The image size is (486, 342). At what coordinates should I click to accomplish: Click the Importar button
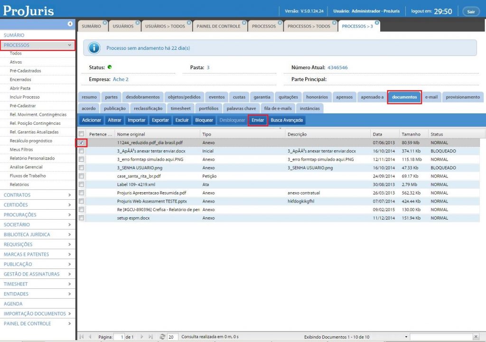click(x=136, y=120)
